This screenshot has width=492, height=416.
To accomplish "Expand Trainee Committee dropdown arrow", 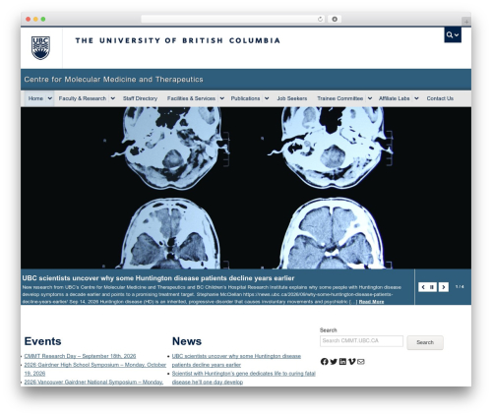I will tap(370, 98).
